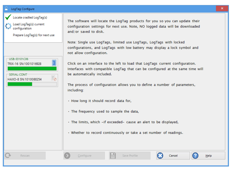Click the paragraph starting 'Click on an interface'

[135, 69]
